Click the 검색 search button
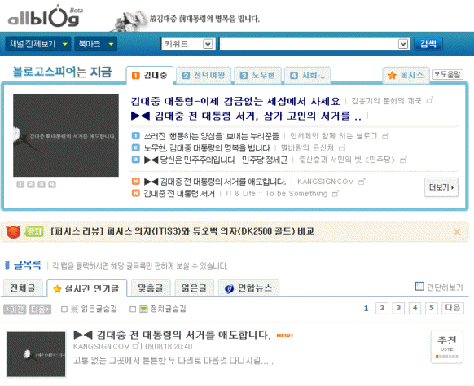 (x=428, y=44)
